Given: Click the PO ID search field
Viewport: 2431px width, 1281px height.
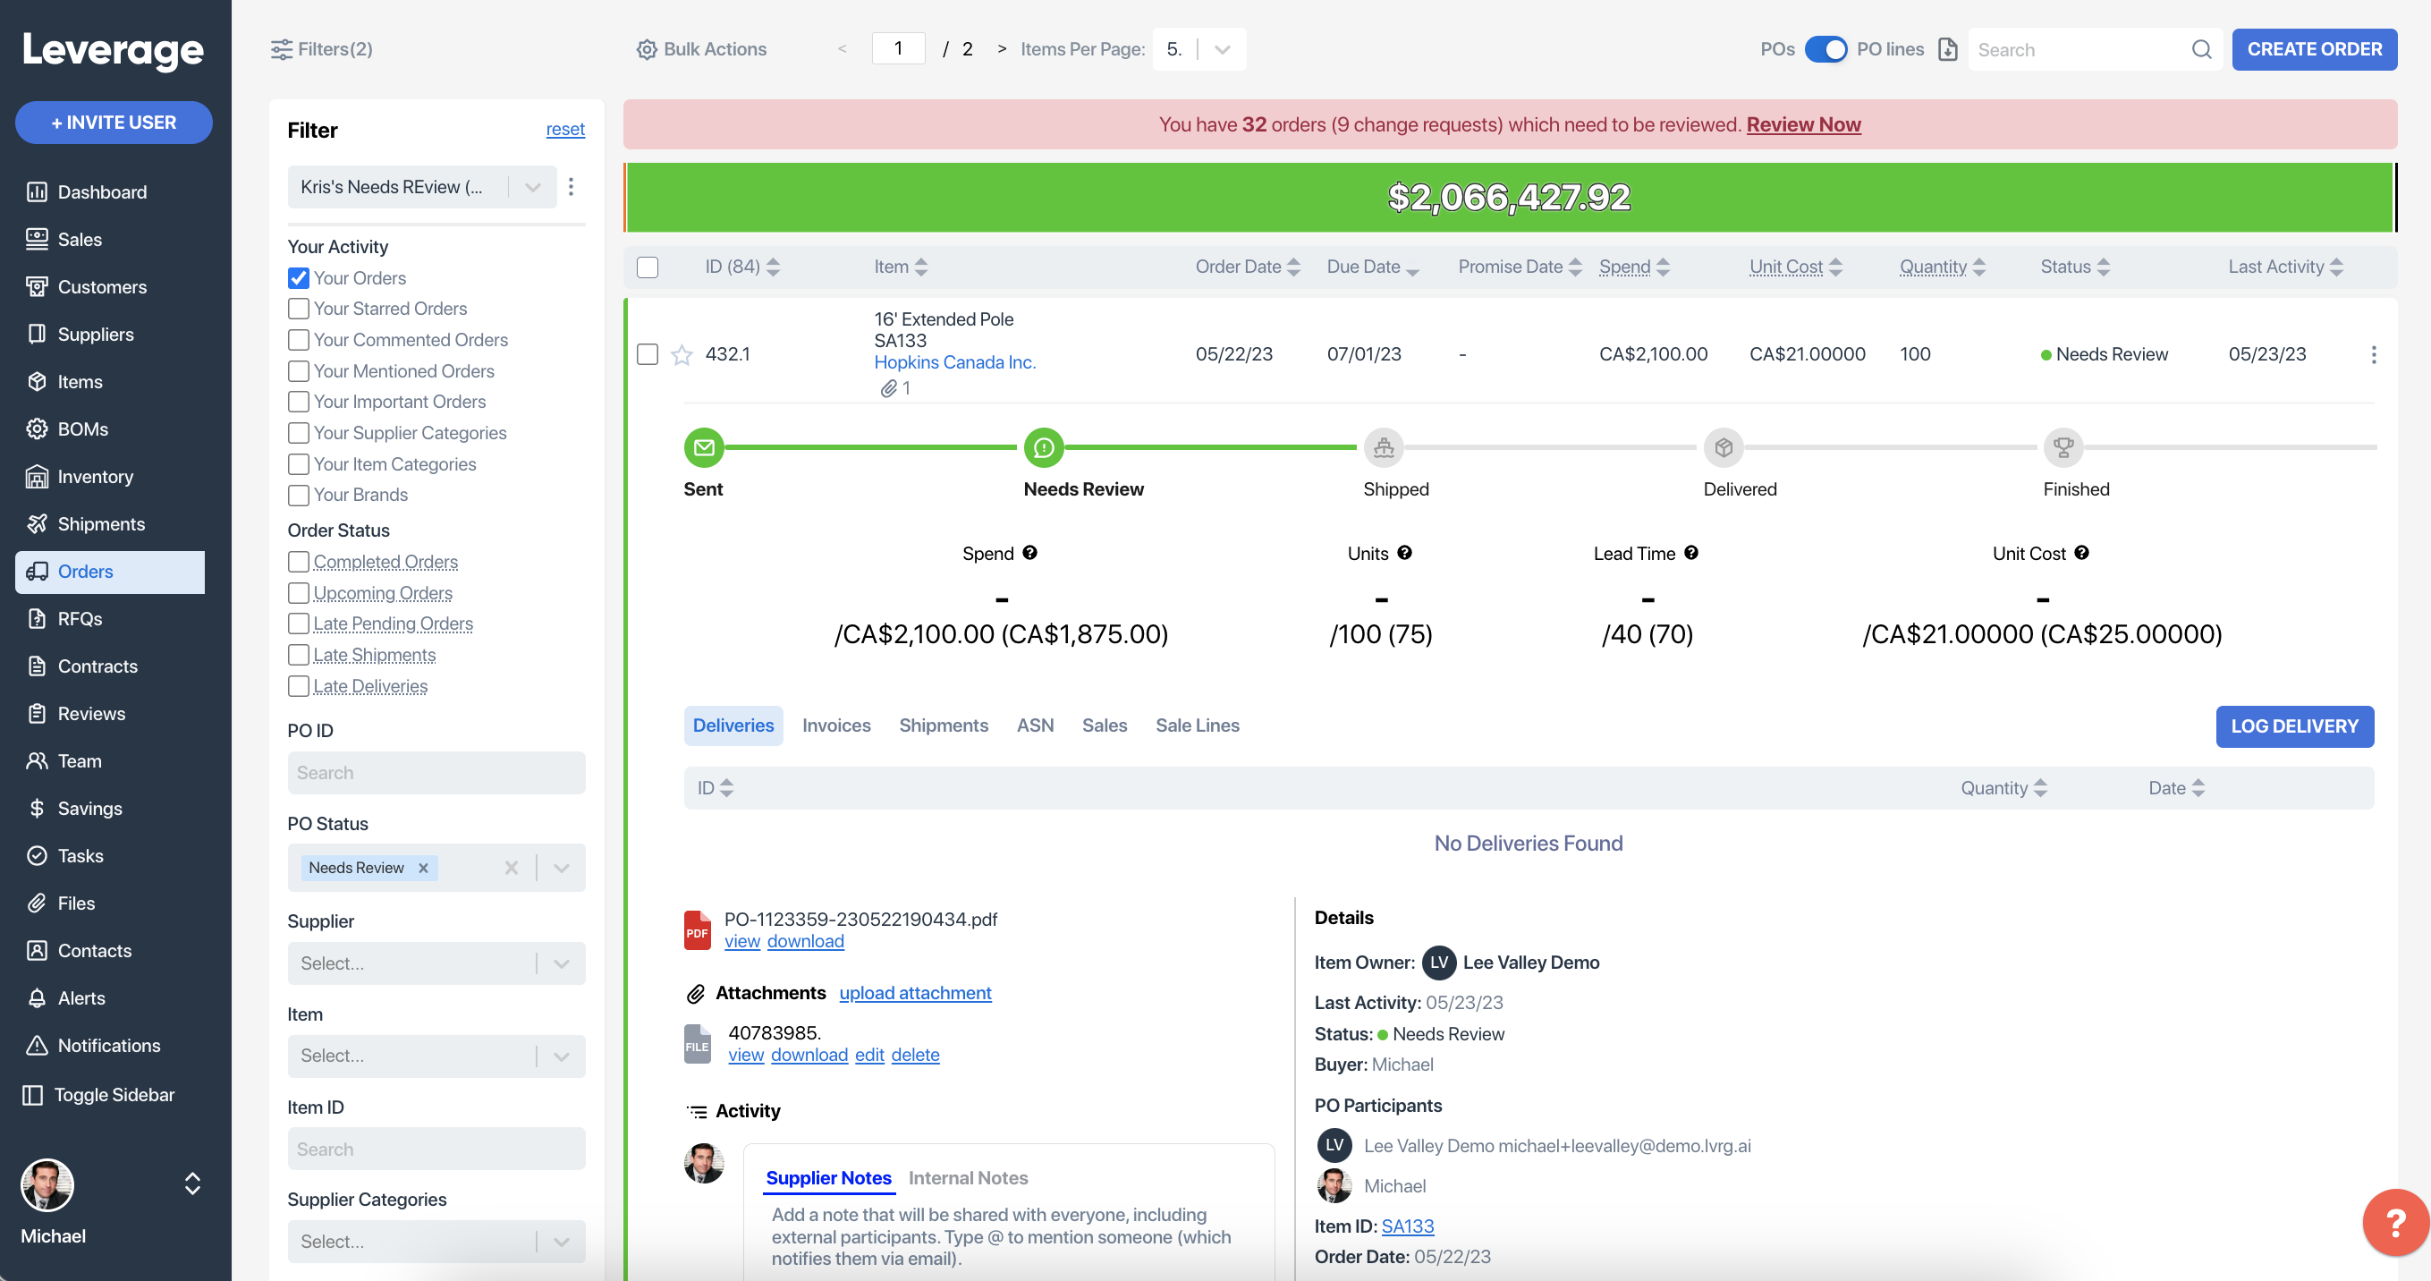Looking at the screenshot, I should point(436,772).
